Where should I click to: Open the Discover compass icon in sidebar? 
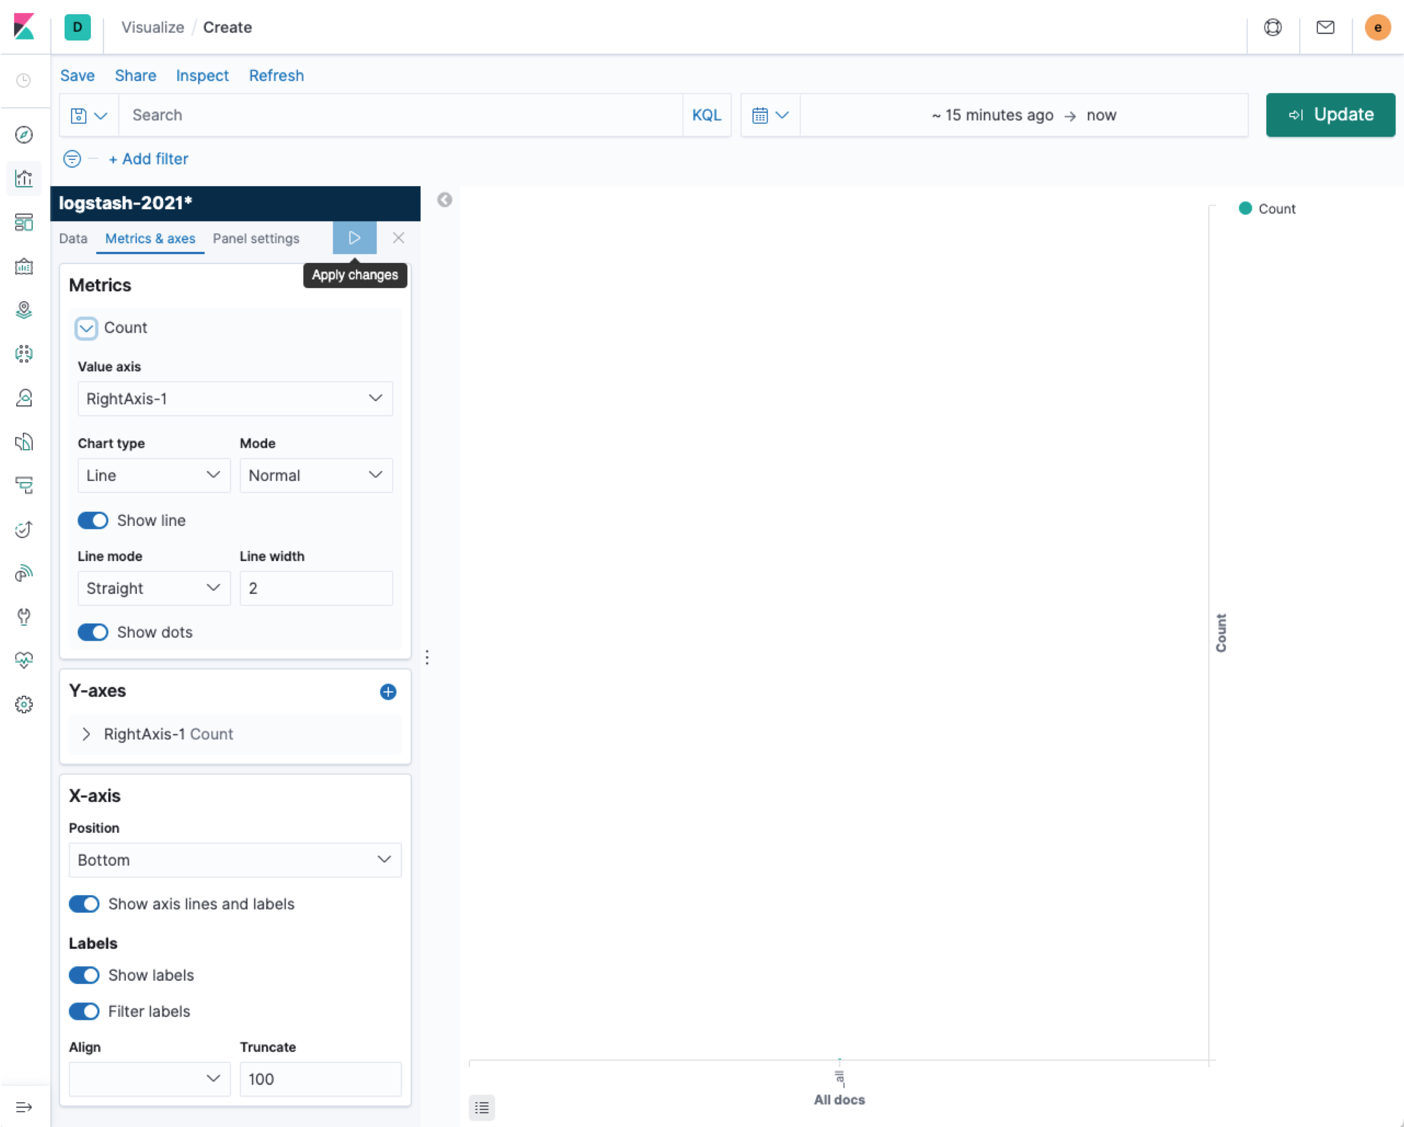[x=24, y=135]
